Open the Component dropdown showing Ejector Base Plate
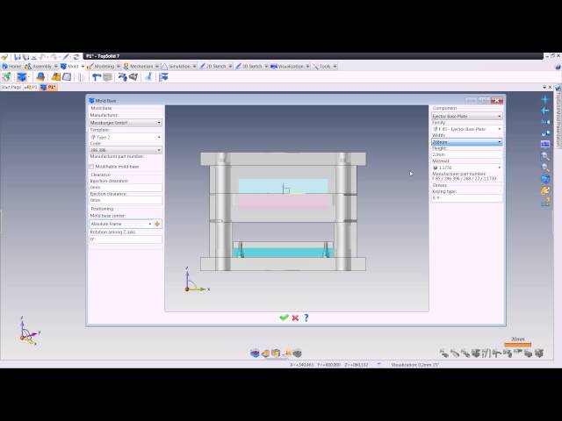The height and width of the screenshot is (421, 562). [466, 116]
